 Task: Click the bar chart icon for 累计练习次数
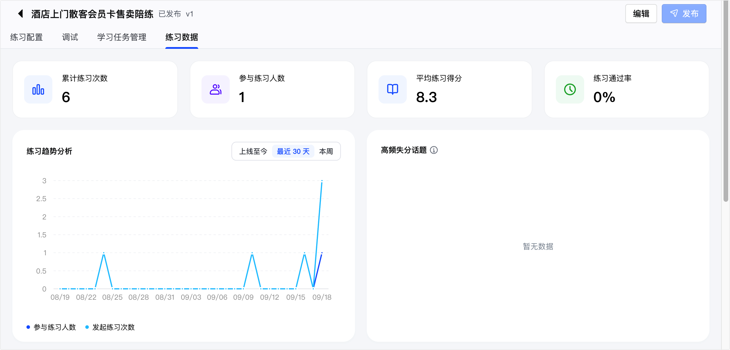(x=38, y=89)
